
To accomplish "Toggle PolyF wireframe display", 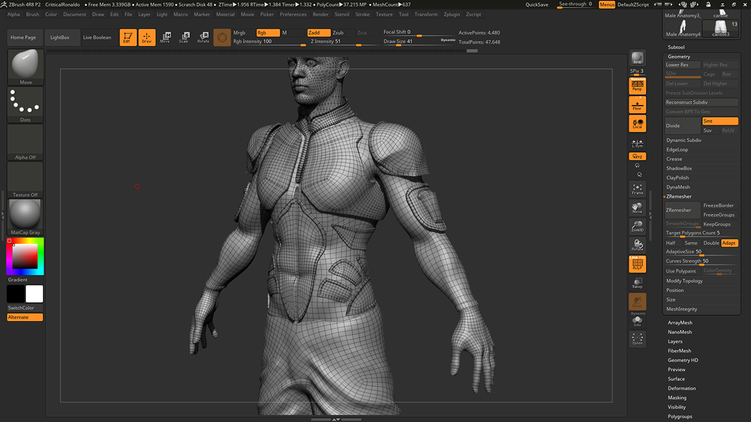I will coord(637,264).
